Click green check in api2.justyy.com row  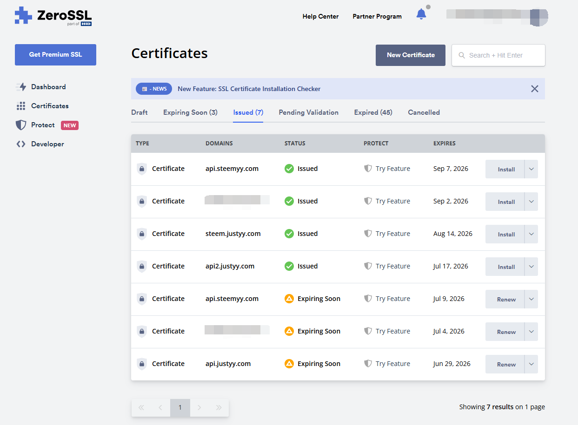pyautogui.click(x=289, y=266)
